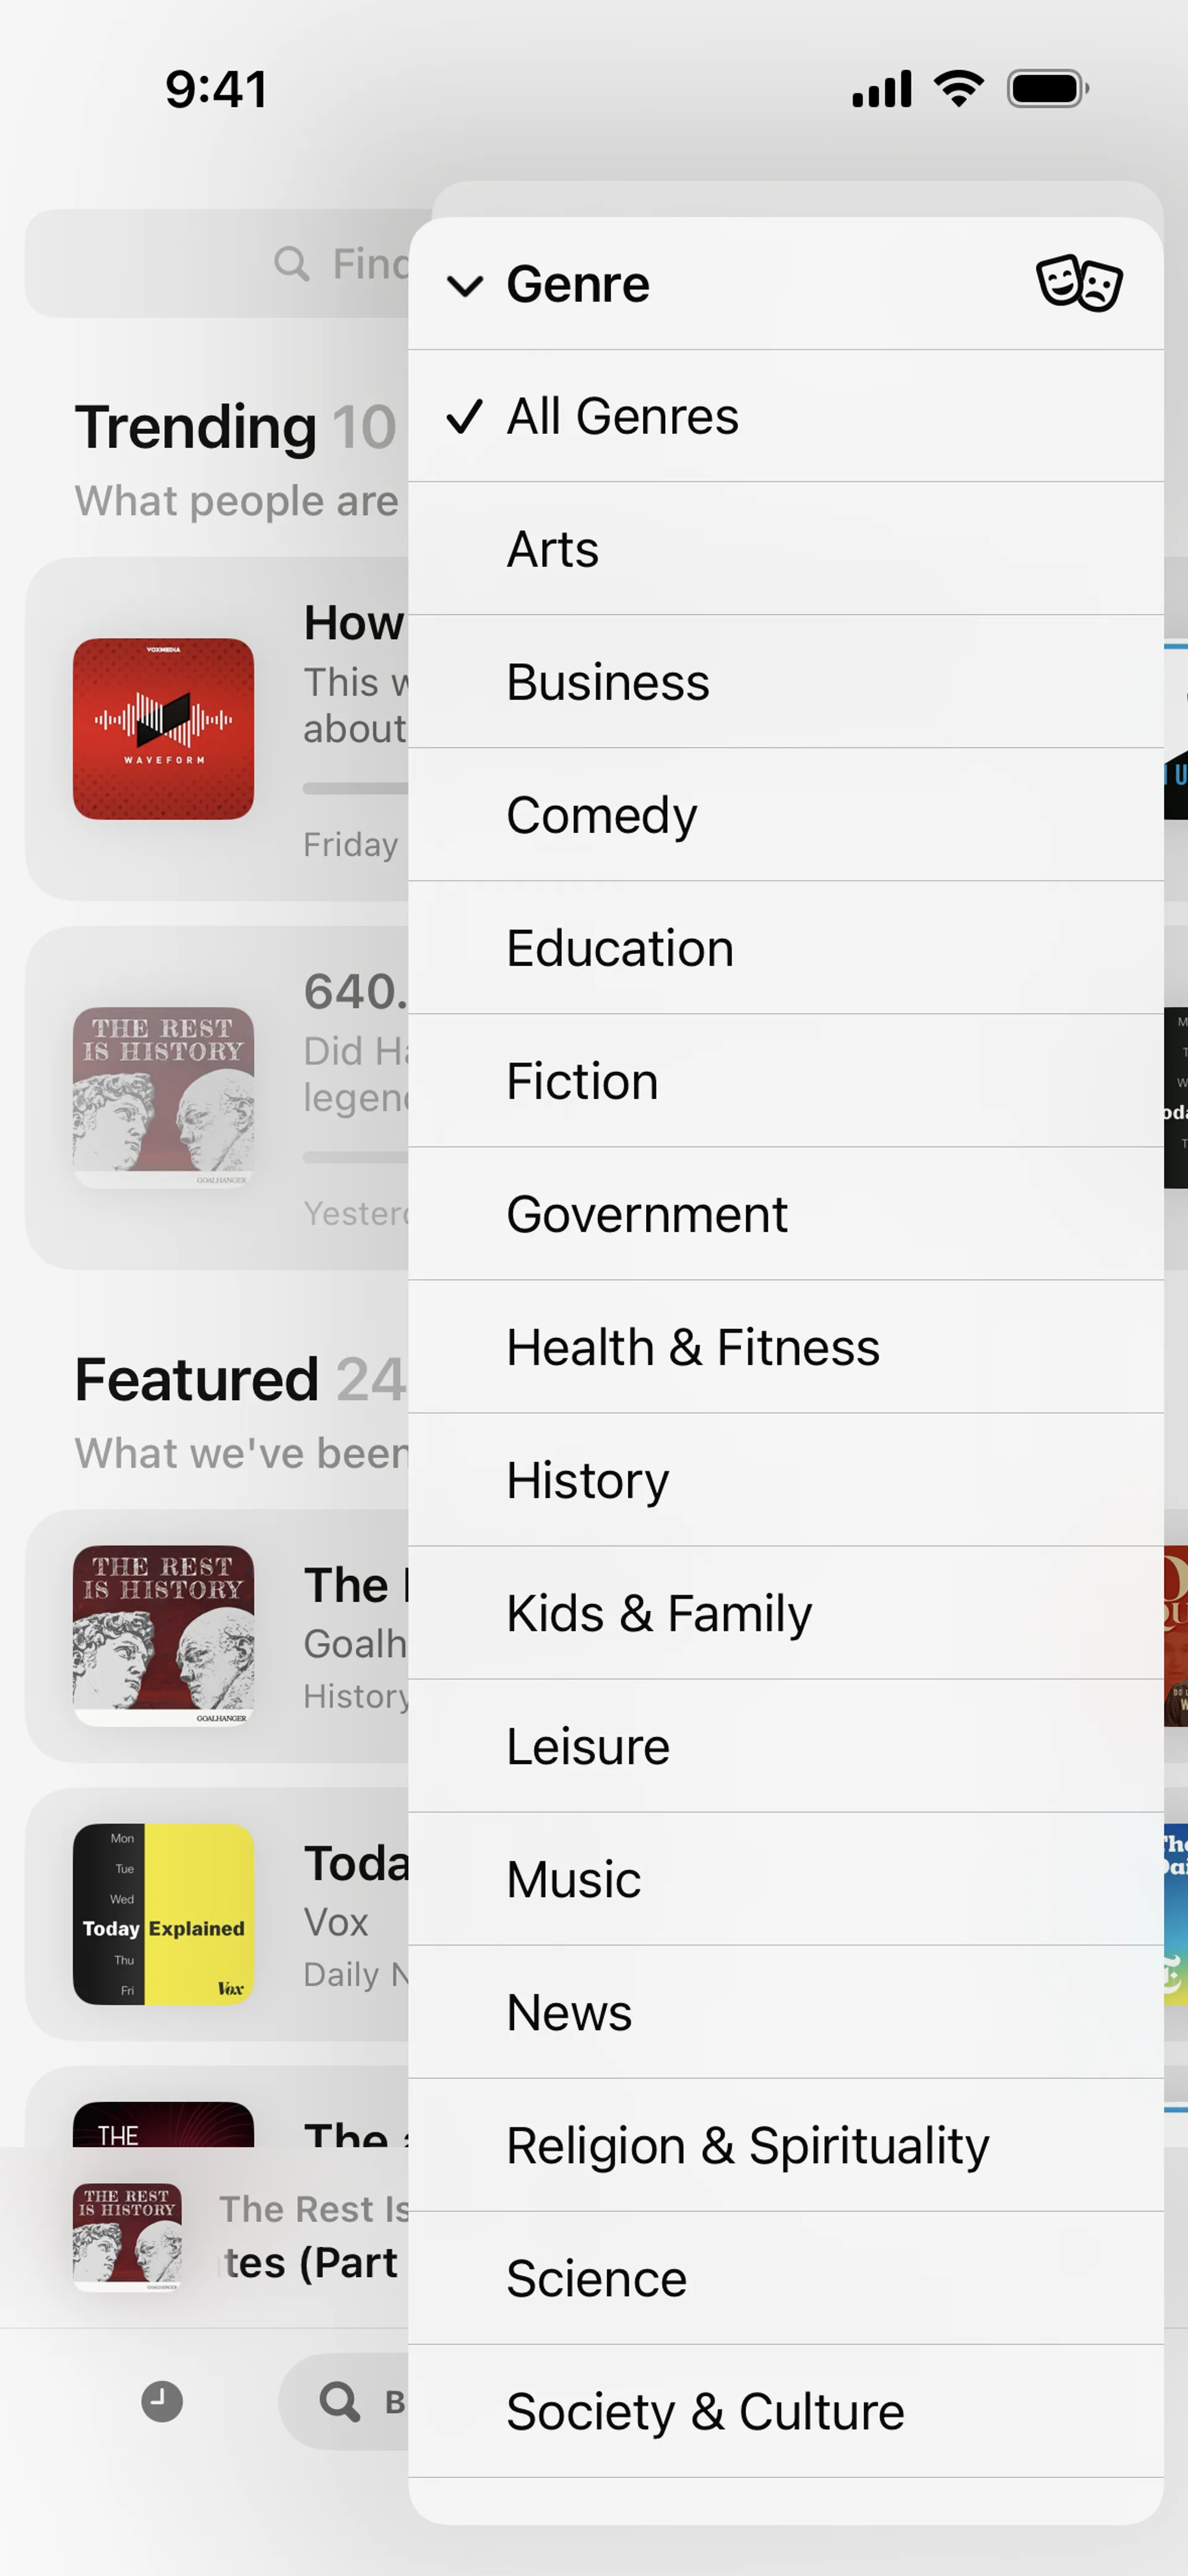Image resolution: width=1188 pixels, height=2576 pixels.
Task: Tap the magnifier icon in search field
Action: tap(291, 264)
